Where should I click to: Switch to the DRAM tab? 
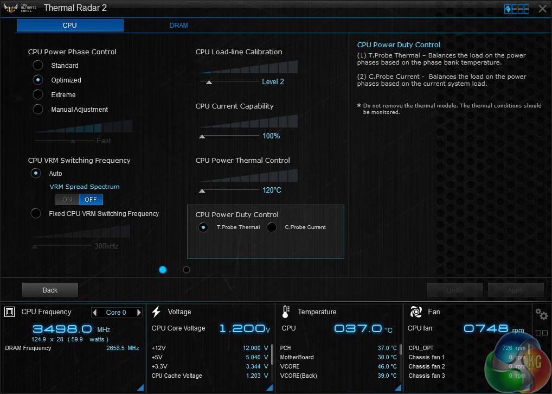point(178,26)
